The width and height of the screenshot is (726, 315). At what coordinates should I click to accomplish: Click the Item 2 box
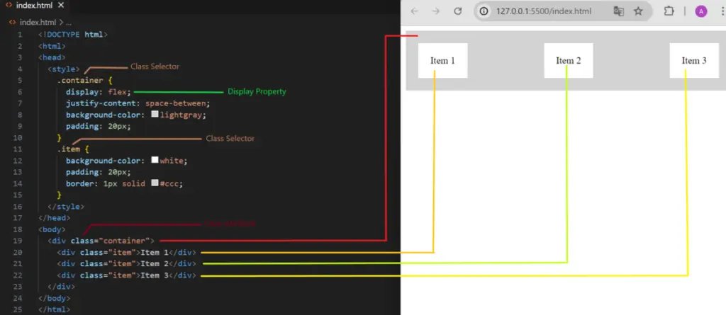click(568, 61)
